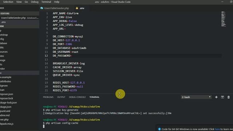Place cursor after DB_PASSWORD= on line 12
The image size is (233, 131).
pyautogui.click(x=72, y=56)
